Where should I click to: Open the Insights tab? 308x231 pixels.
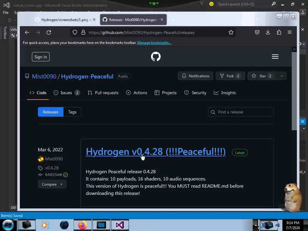coord(225,93)
